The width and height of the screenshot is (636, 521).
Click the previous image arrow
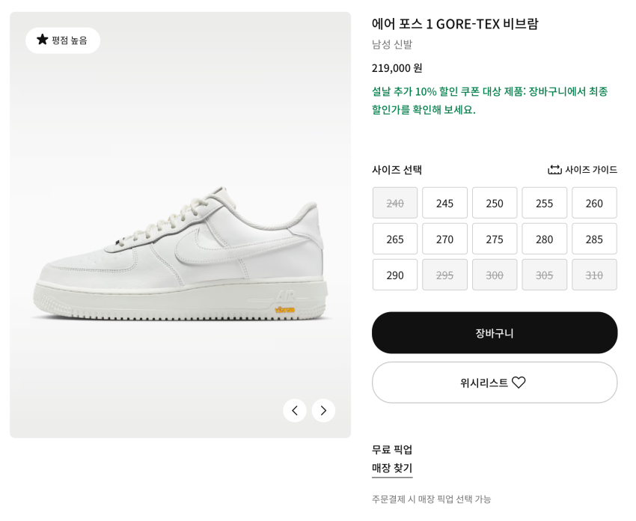point(295,410)
